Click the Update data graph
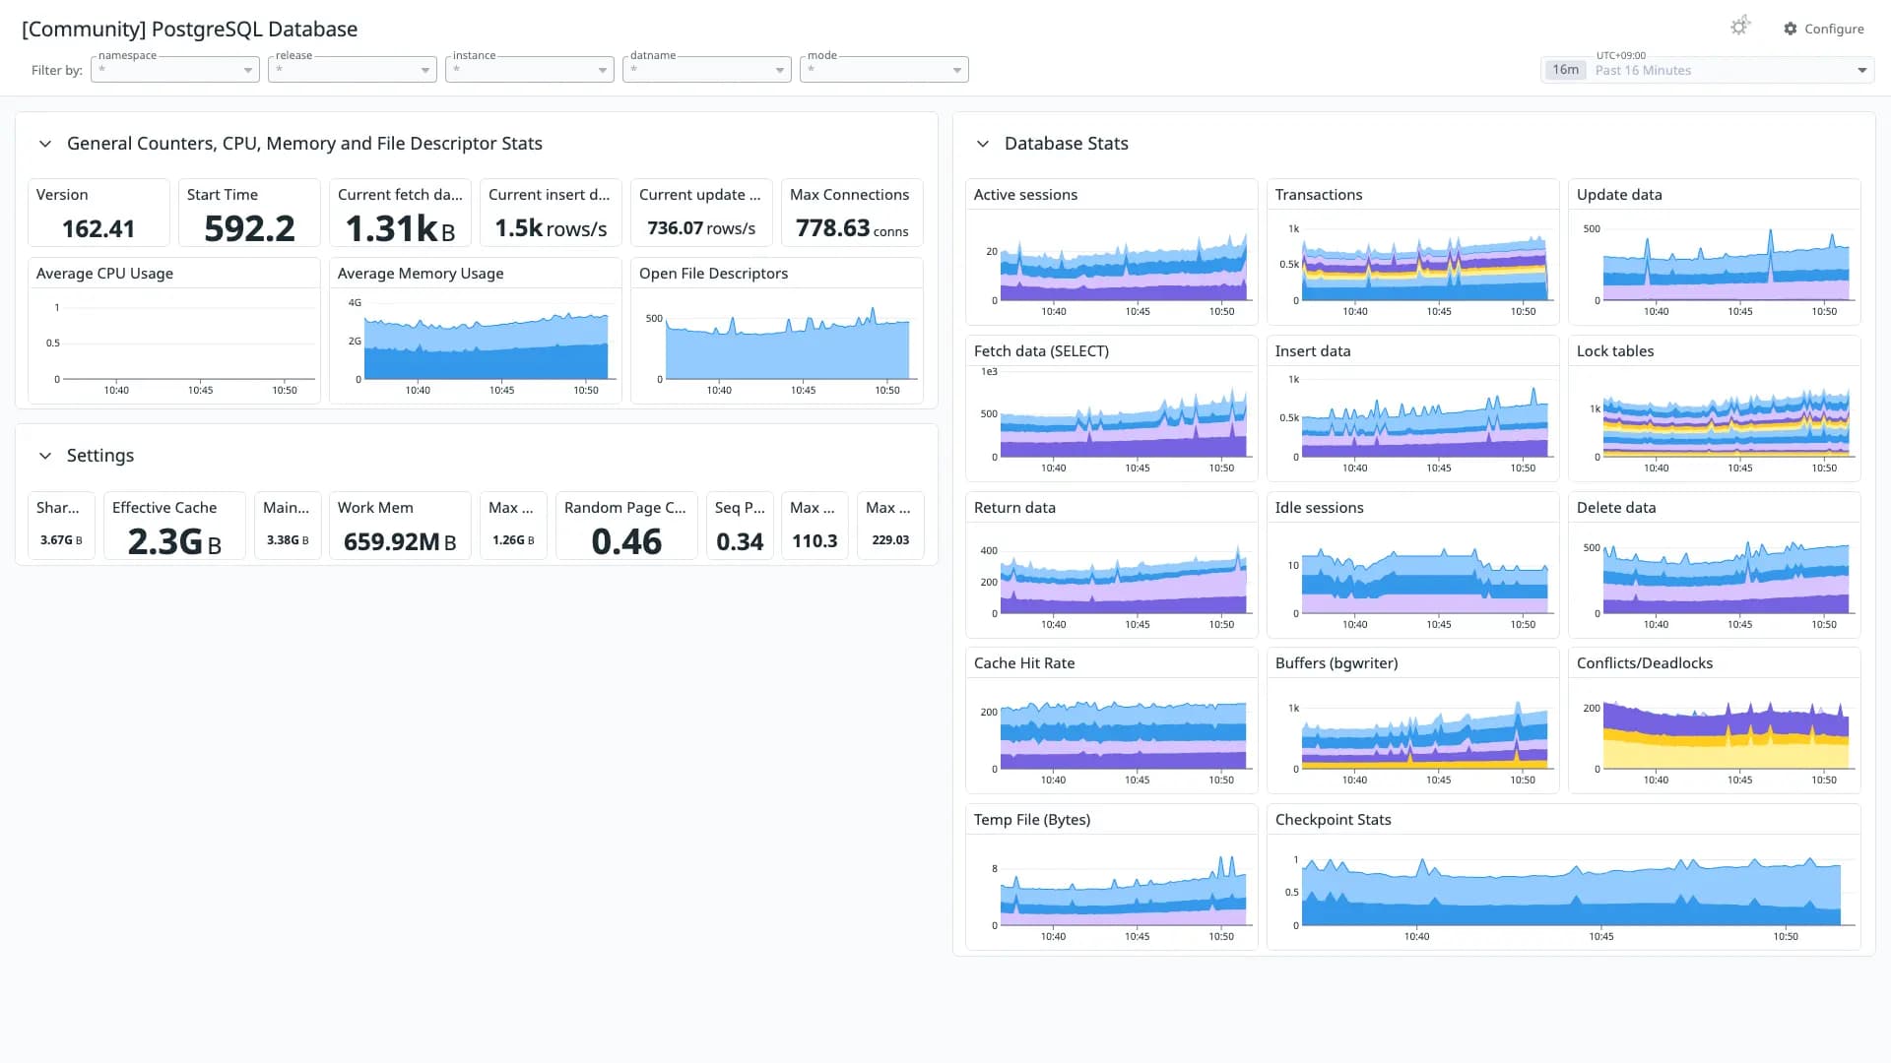Image resolution: width=1891 pixels, height=1063 pixels. (x=1715, y=266)
